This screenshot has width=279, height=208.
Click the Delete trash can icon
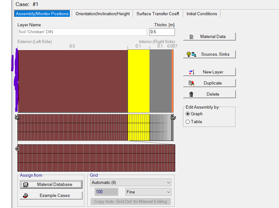[191, 94]
